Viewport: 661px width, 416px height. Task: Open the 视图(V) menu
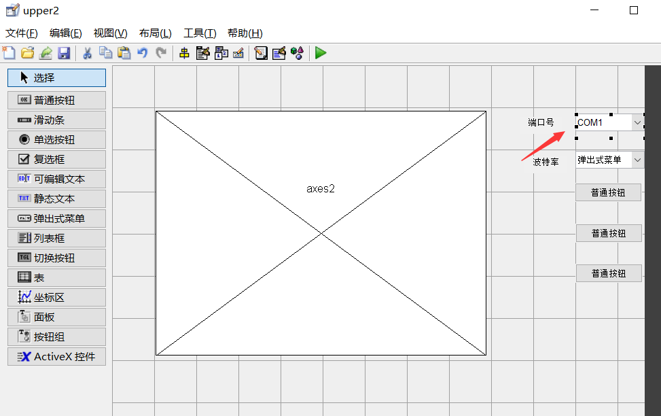coord(111,33)
